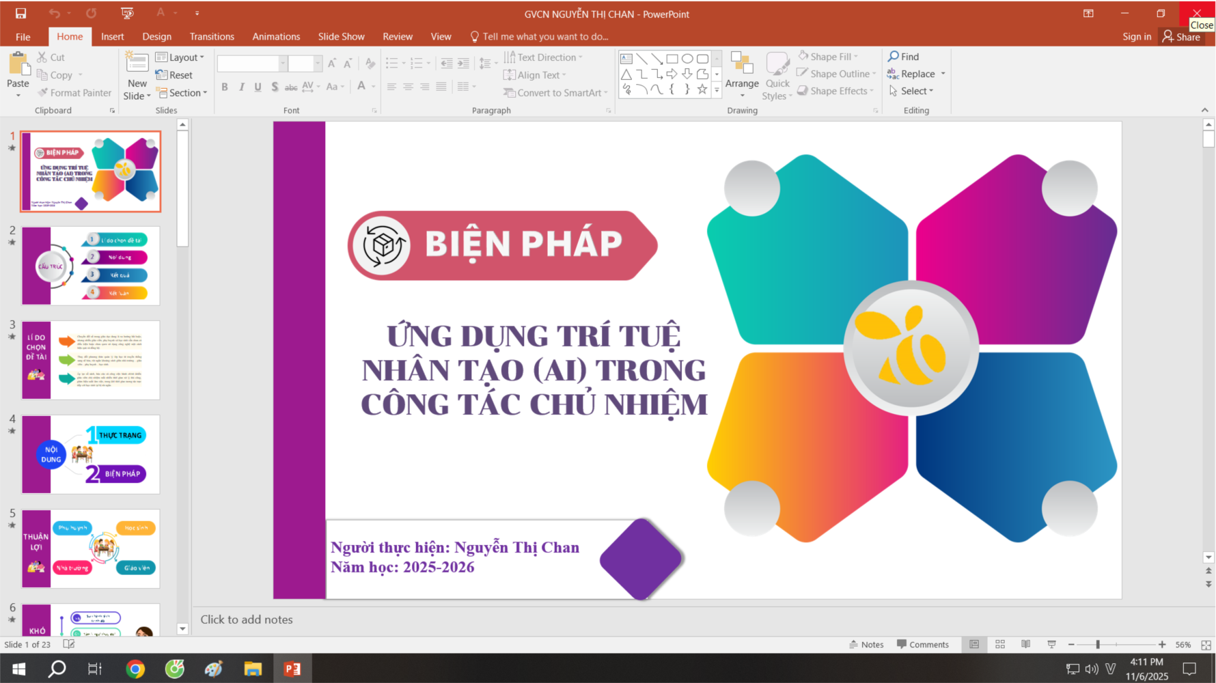Switch to Slide Sorter view icon
1216x683 pixels.
[x=1000, y=644]
